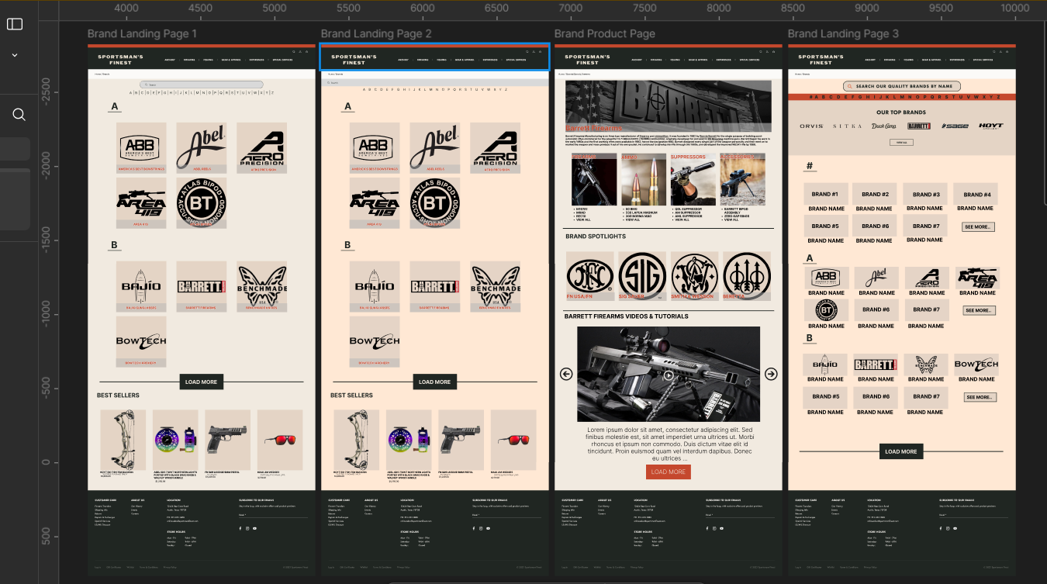Click Barrett logo under Our Top Brands
Viewport: 1047px width, 584px height.
tap(919, 126)
